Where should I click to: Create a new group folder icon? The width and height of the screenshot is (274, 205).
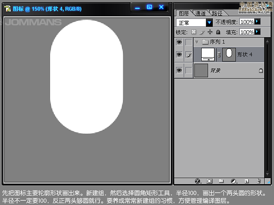click(221, 181)
